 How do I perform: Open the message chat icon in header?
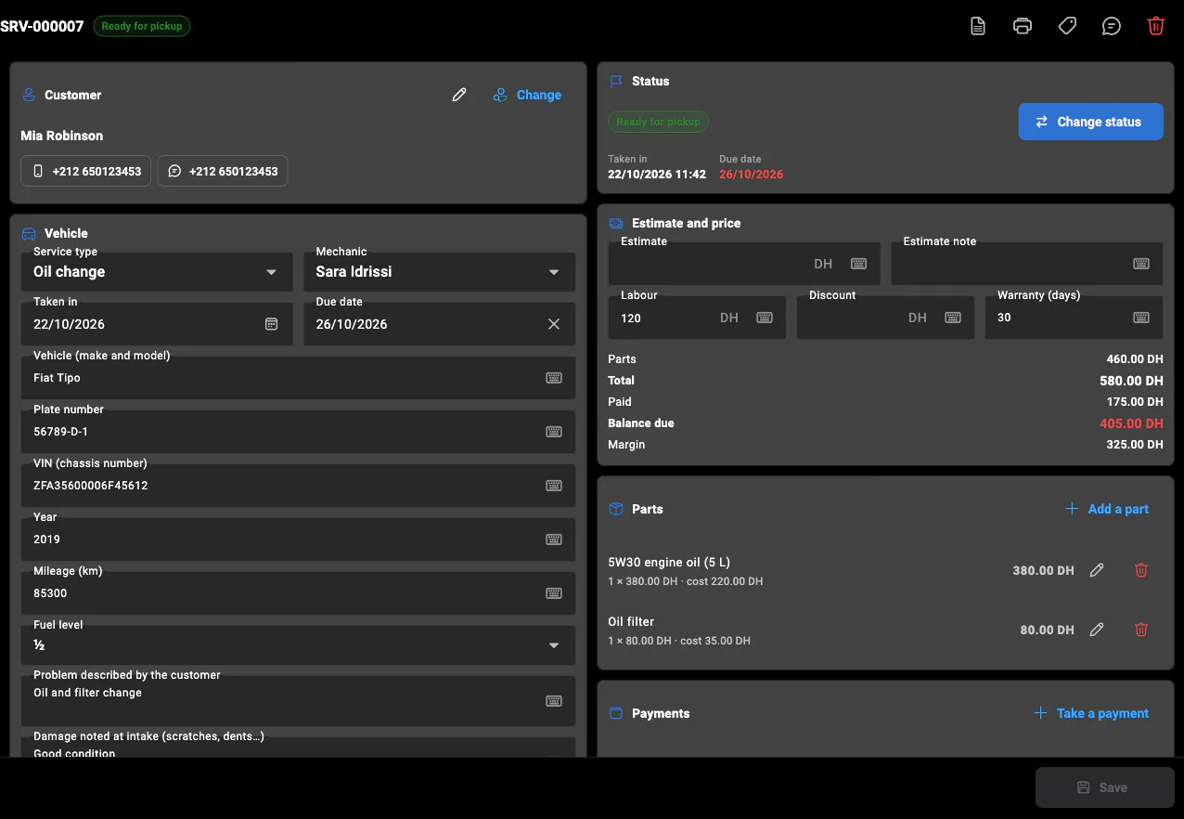tap(1112, 26)
